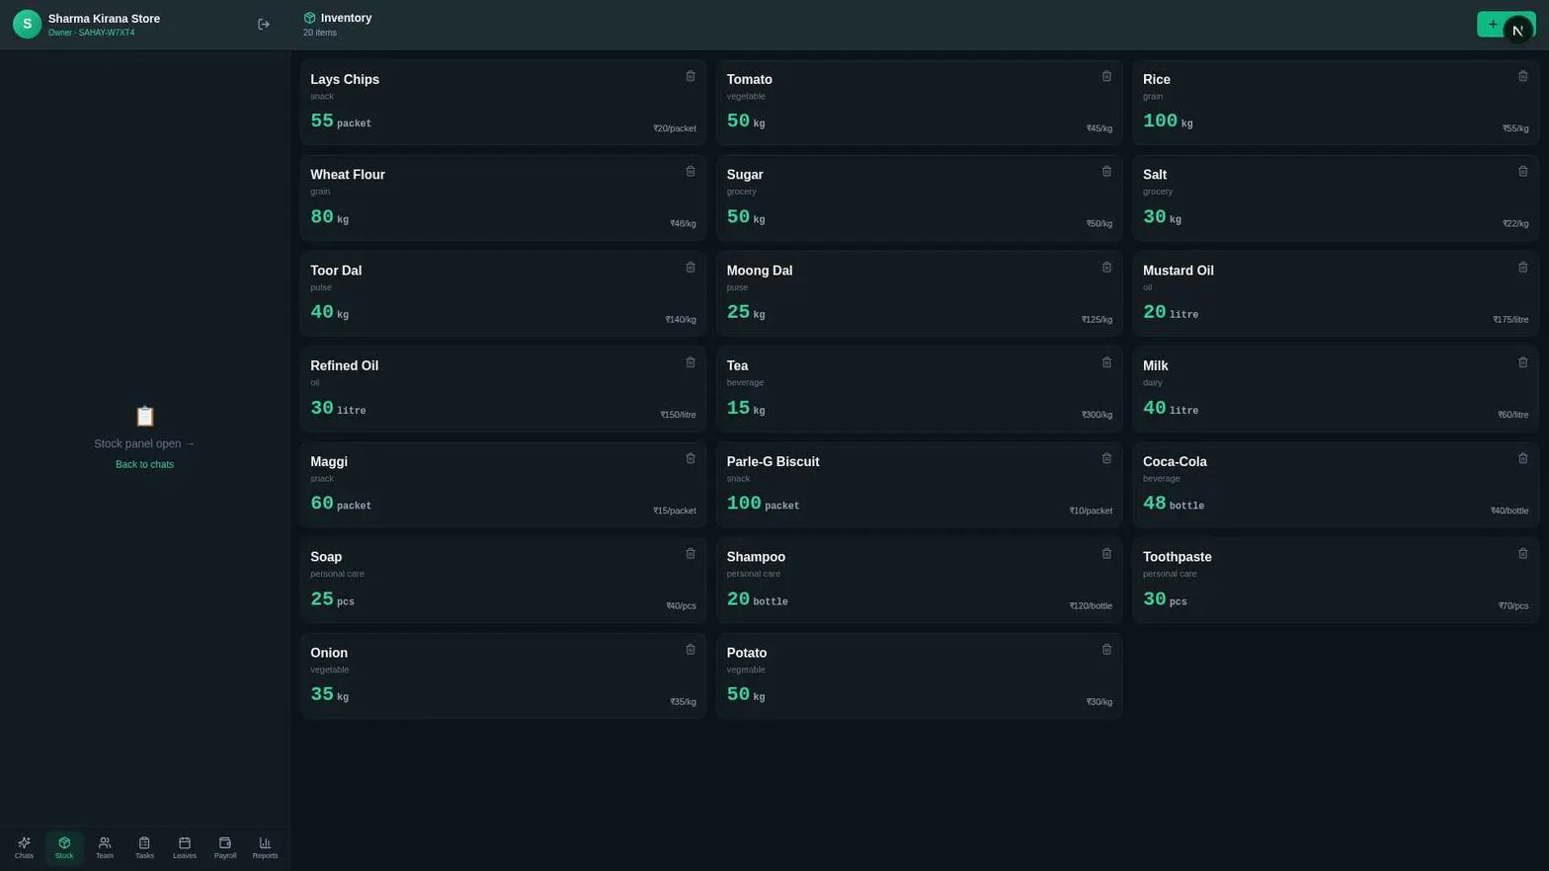Delete the Mustard Oil item
1549x871 pixels.
pos(1522,267)
